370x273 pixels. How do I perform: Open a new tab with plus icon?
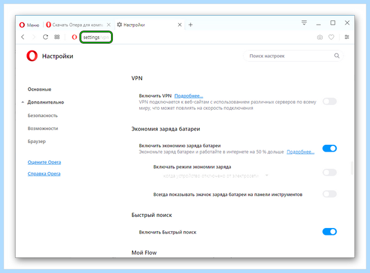(x=191, y=25)
